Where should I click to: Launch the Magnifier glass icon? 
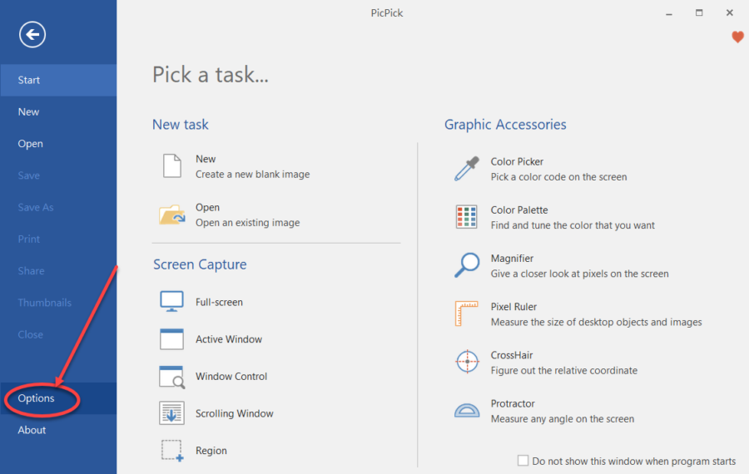(466, 265)
